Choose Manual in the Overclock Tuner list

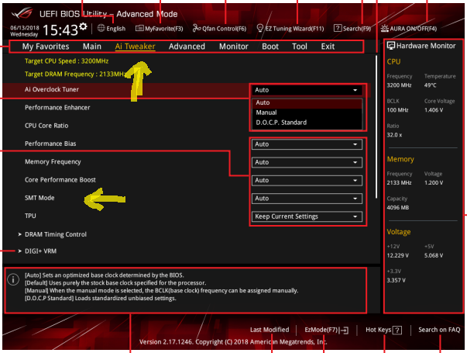307,112
